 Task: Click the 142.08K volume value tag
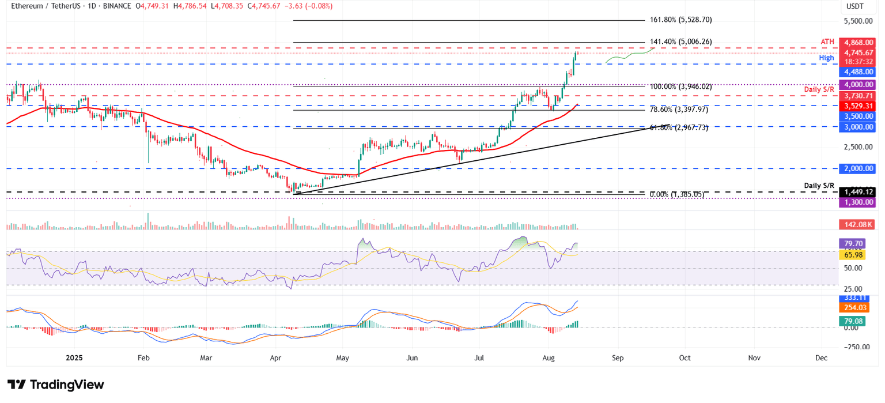pyautogui.click(x=858, y=224)
